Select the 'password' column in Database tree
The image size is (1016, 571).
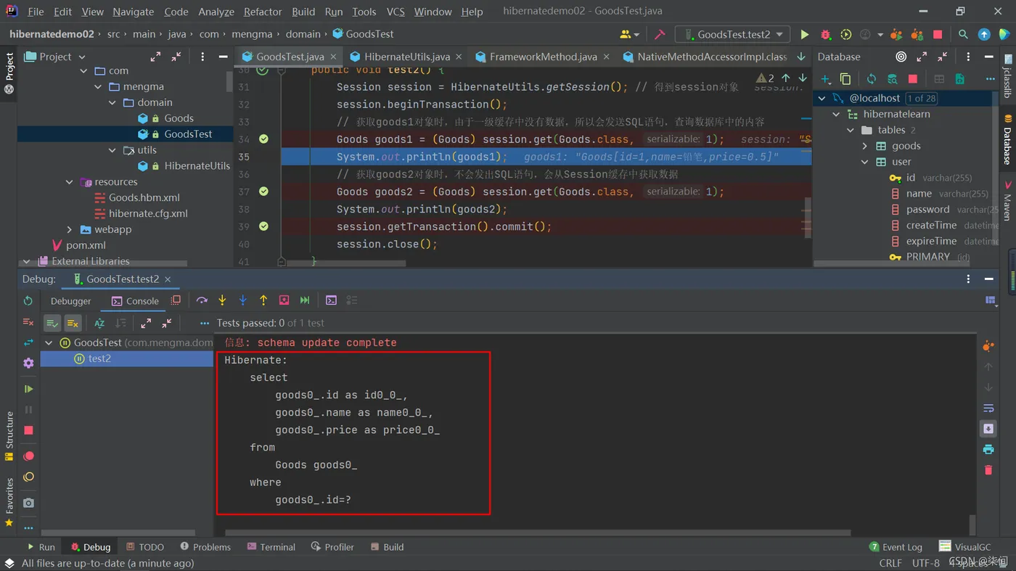coord(927,209)
